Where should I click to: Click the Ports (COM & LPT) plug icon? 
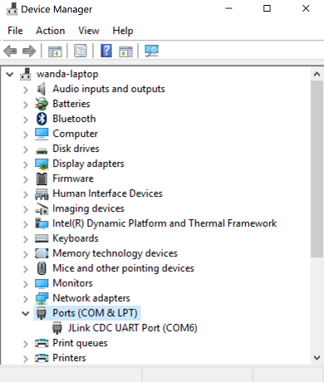pos(42,313)
